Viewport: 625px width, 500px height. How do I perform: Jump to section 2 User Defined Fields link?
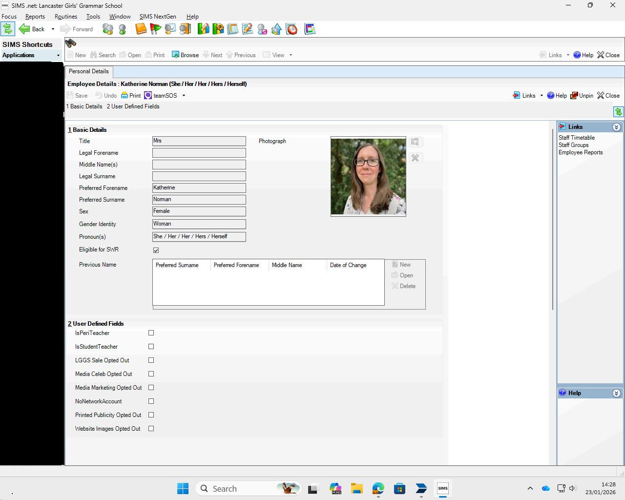133,106
